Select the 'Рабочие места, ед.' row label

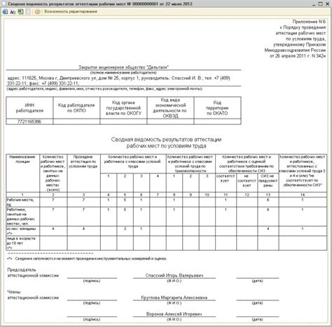pyautogui.click(x=22, y=202)
